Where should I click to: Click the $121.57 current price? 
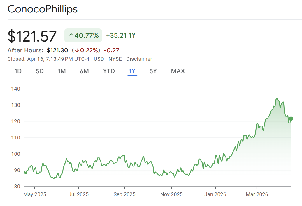click(x=32, y=36)
